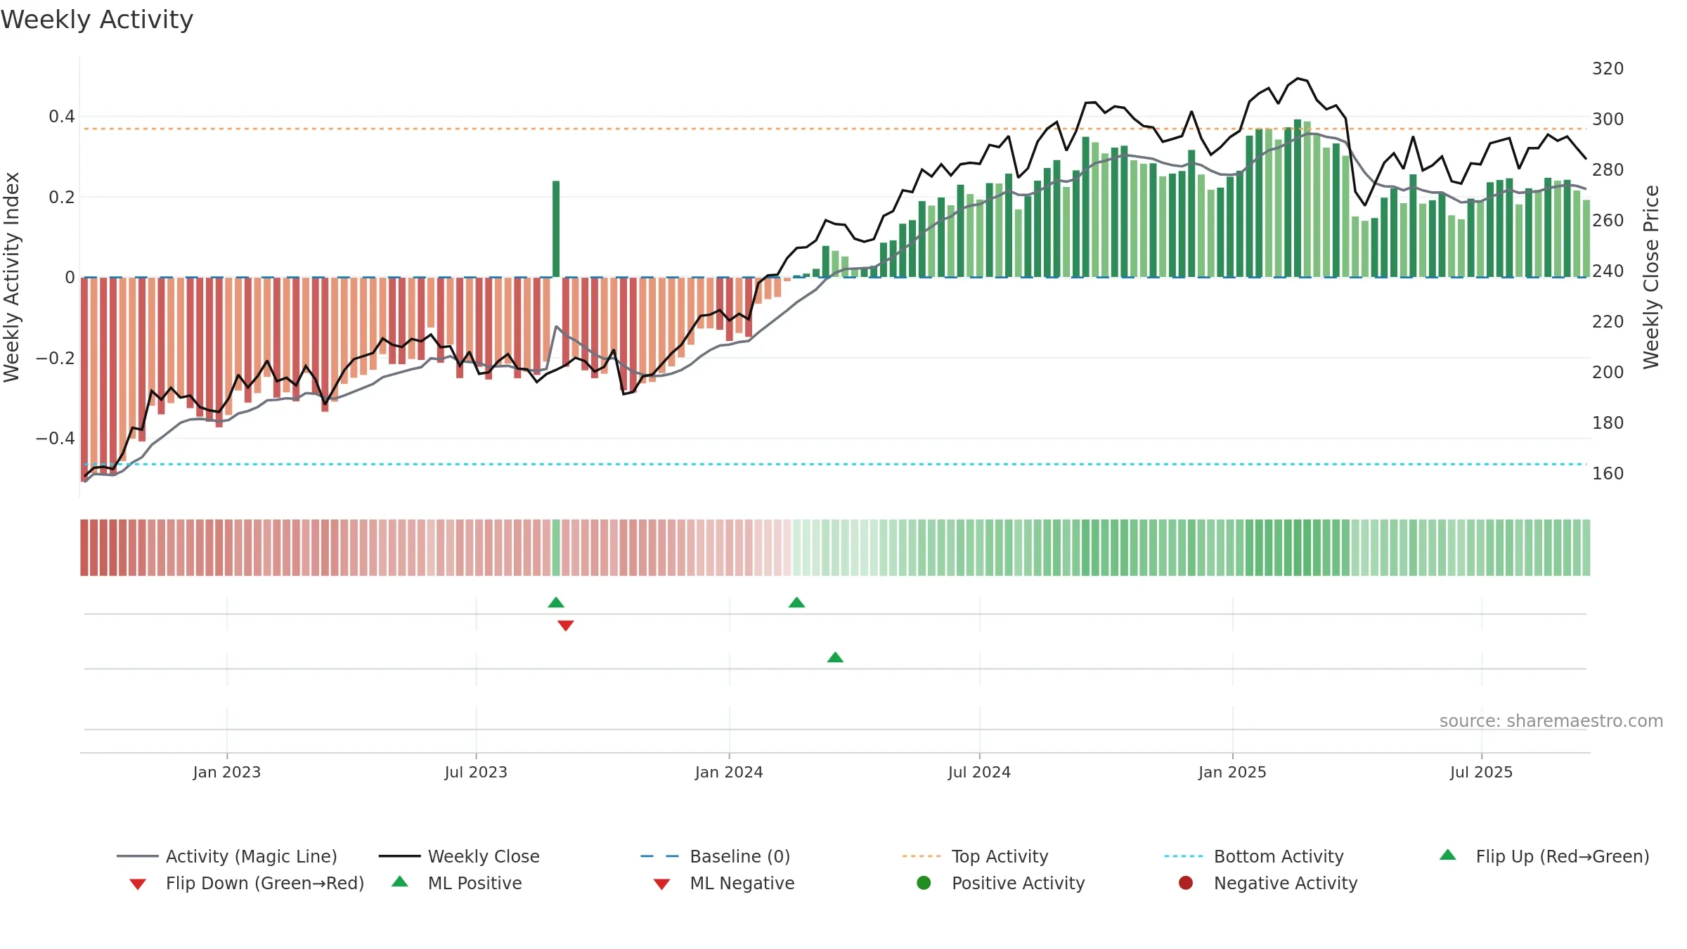Viewport: 1687px width, 949px height.
Task: Click the dashed blue Baseline legend line sample
Action: pyautogui.click(x=661, y=856)
